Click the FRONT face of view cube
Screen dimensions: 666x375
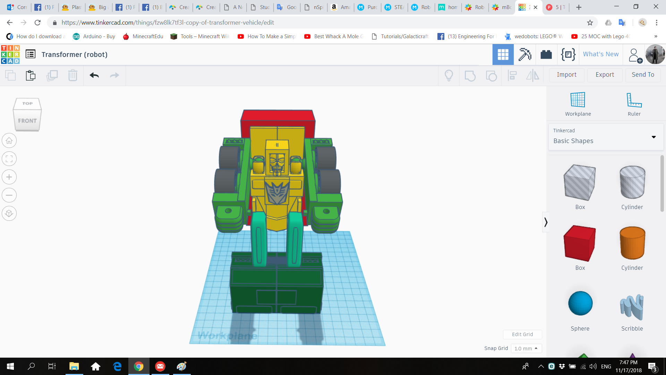(x=27, y=121)
